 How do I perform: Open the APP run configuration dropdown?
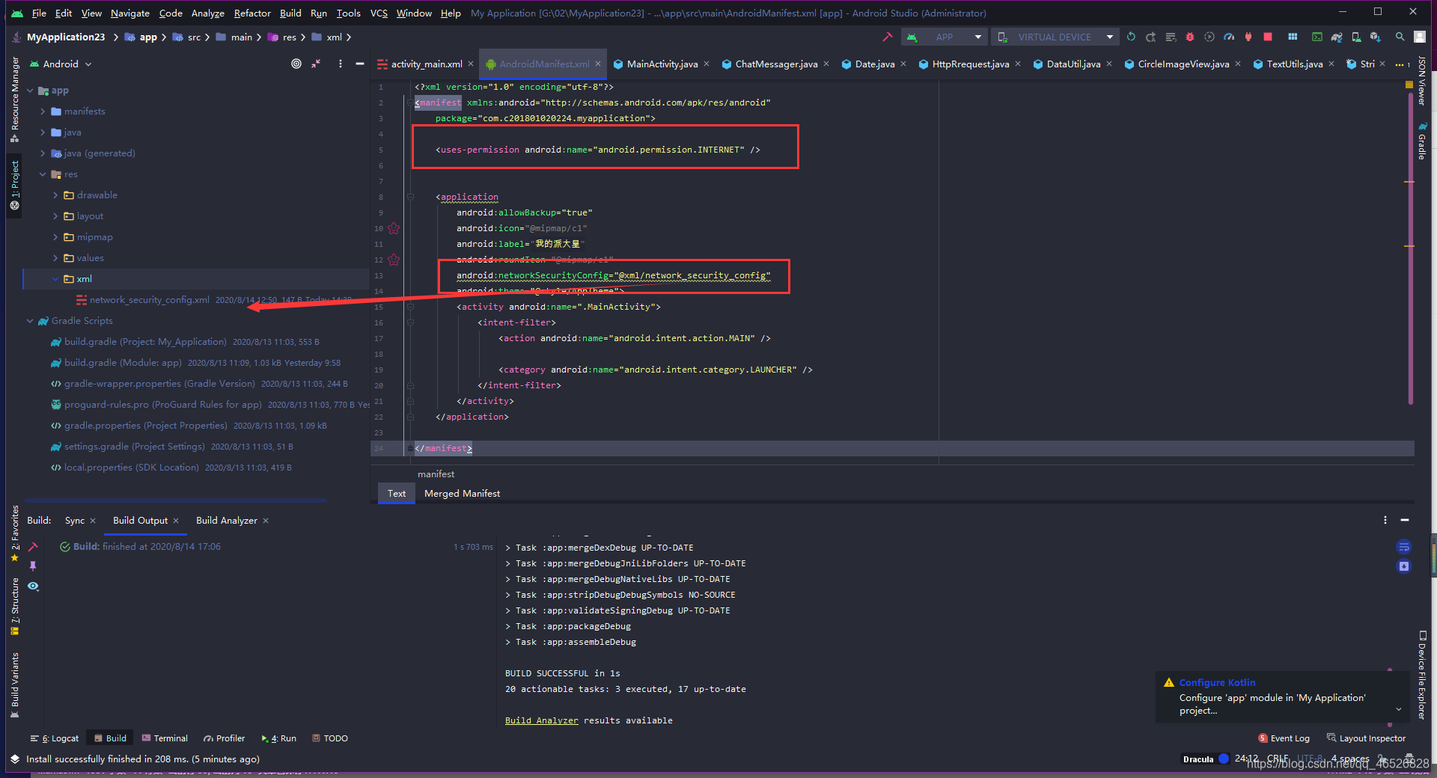click(x=945, y=37)
